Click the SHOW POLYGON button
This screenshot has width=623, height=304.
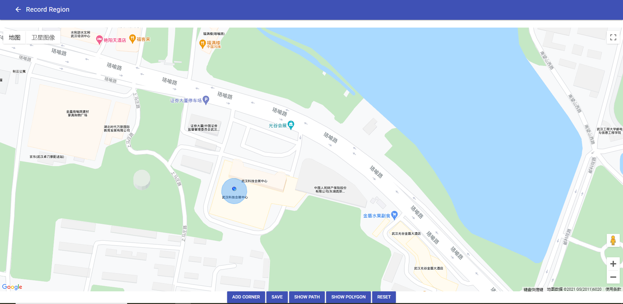pyautogui.click(x=348, y=297)
